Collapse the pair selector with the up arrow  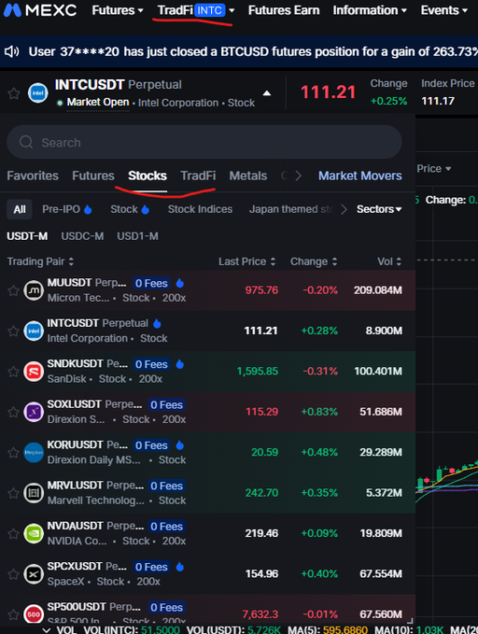click(x=267, y=93)
